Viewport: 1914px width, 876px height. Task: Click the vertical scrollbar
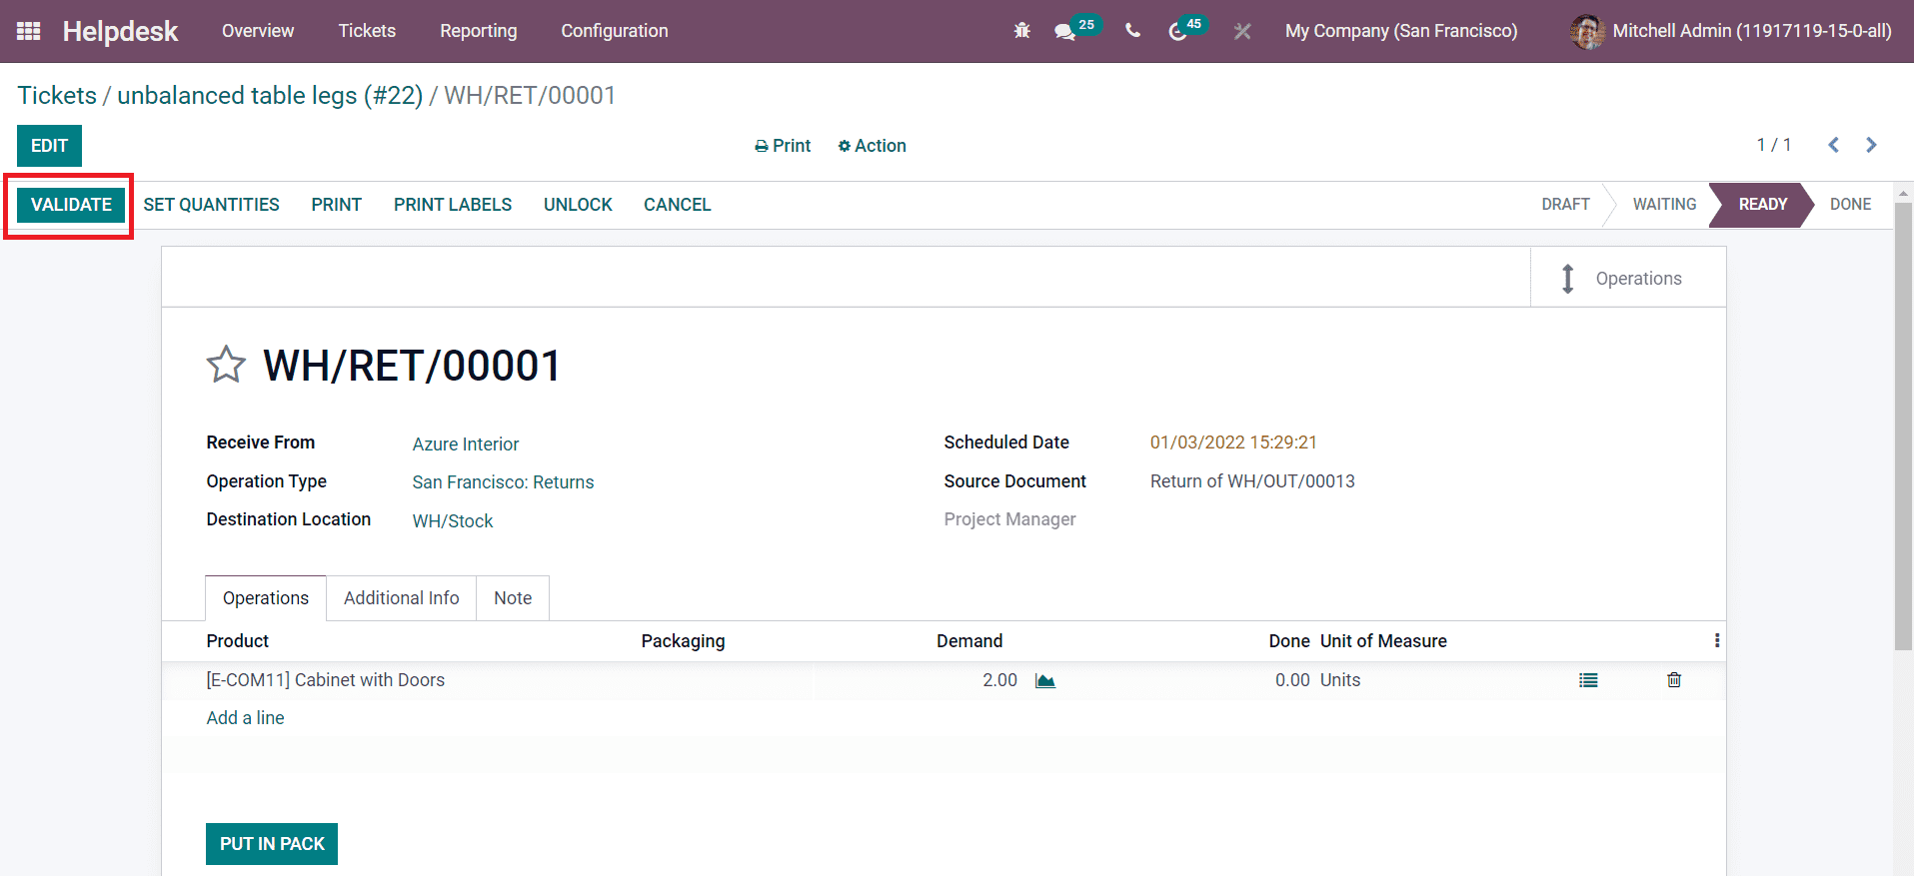pyautogui.click(x=1903, y=426)
